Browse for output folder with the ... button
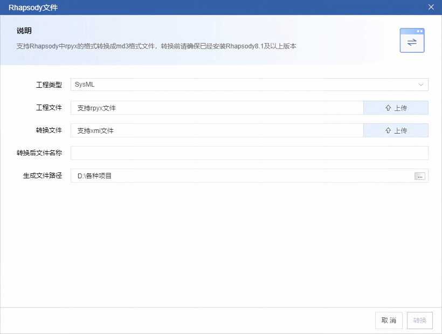 pos(420,176)
